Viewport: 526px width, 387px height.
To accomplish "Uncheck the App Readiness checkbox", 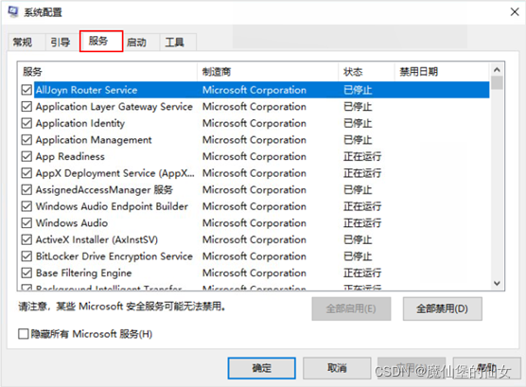I will (26, 156).
